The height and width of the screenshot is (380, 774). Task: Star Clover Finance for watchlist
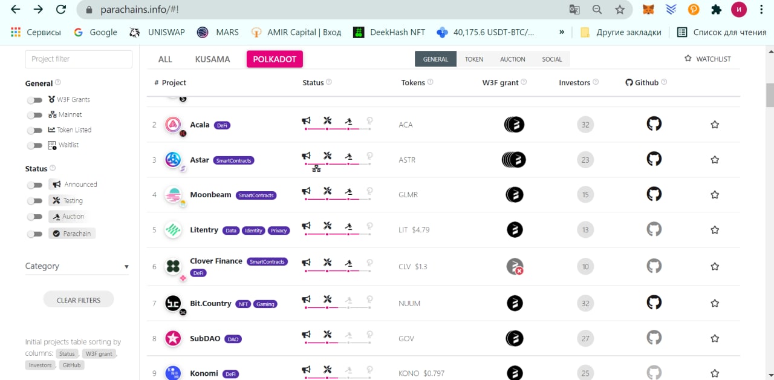715,266
